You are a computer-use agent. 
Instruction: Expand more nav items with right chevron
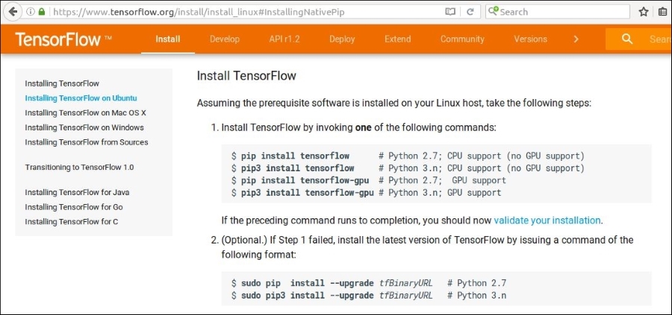576,39
